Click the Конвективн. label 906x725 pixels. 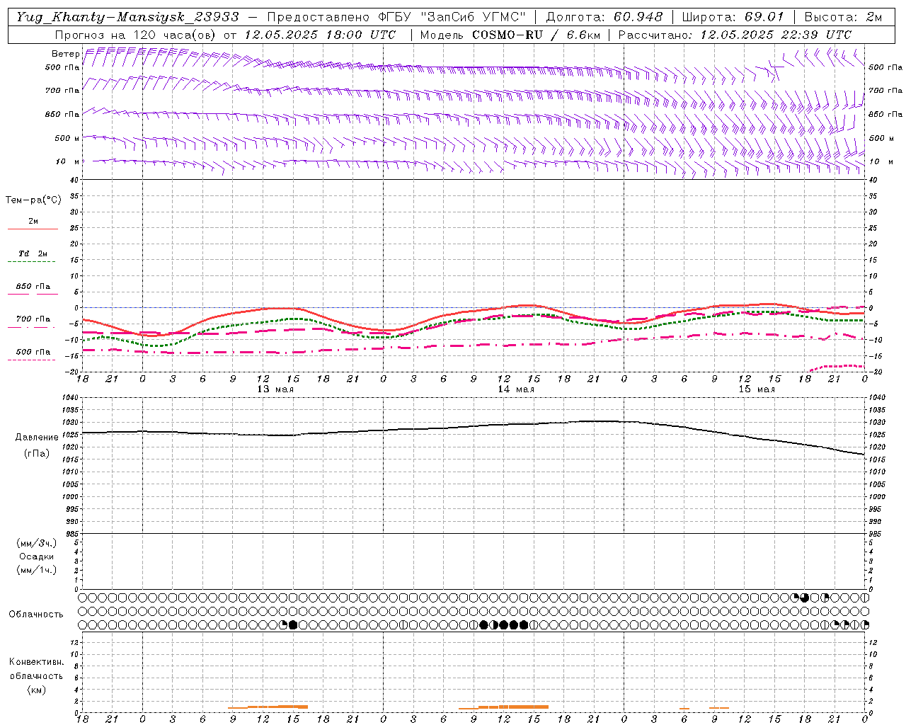point(36,662)
